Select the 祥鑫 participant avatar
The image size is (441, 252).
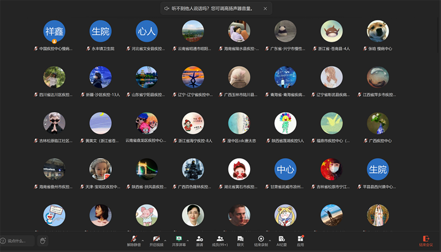coord(54,31)
